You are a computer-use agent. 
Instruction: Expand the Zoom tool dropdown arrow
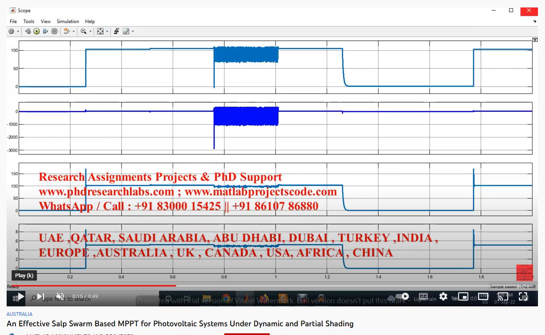(x=90, y=32)
